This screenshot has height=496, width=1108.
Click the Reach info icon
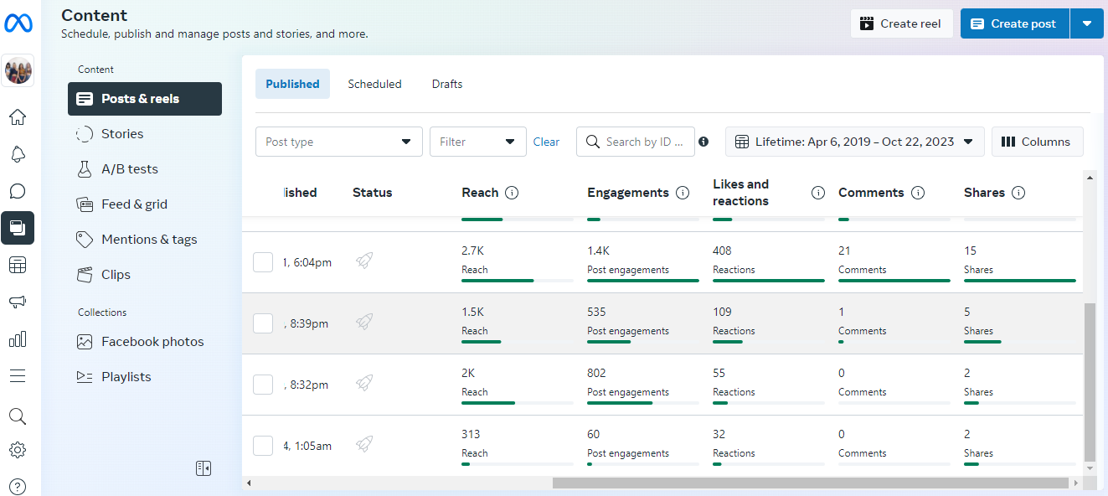[512, 193]
